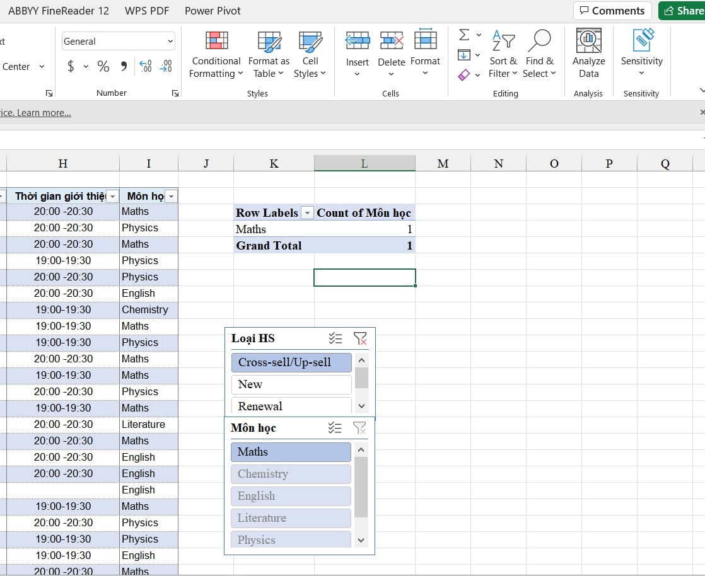This screenshot has height=576, width=705.
Task: Click the Format cells icon
Action: 426,40
